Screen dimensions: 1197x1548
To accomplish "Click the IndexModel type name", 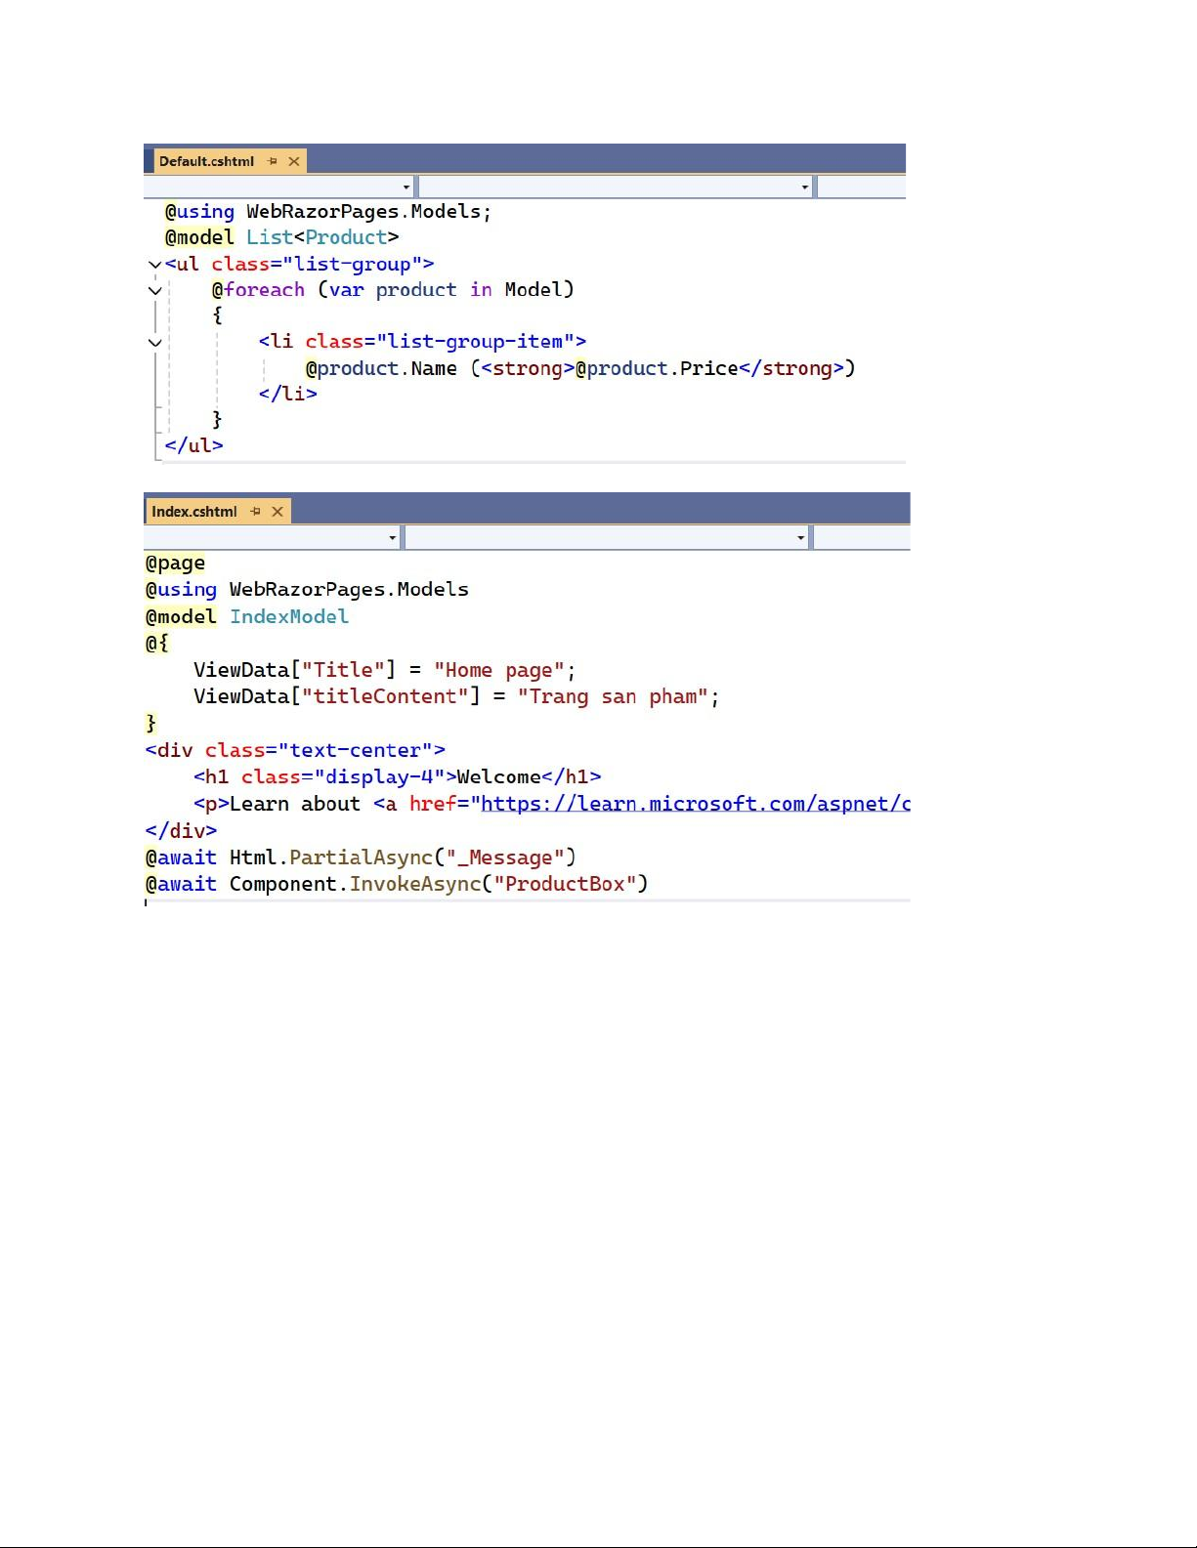I will (x=289, y=617).
